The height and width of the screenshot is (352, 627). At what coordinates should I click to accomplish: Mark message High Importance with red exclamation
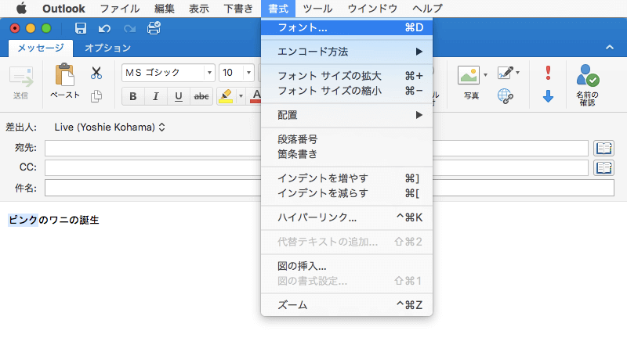click(548, 73)
